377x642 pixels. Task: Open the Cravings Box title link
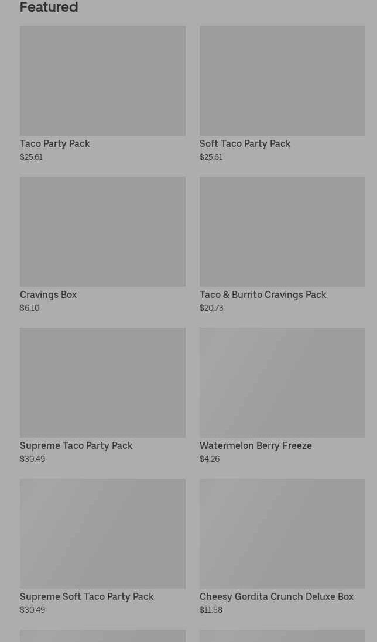coord(48,295)
